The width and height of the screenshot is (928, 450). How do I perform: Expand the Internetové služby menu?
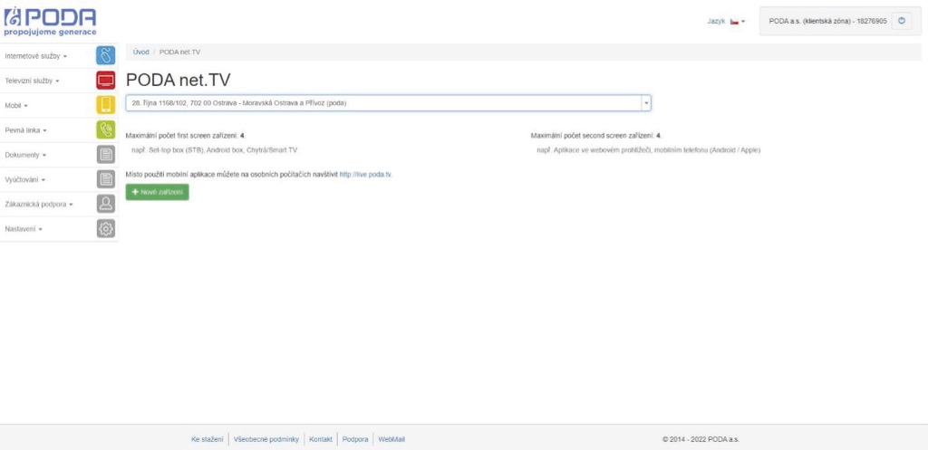coord(36,56)
